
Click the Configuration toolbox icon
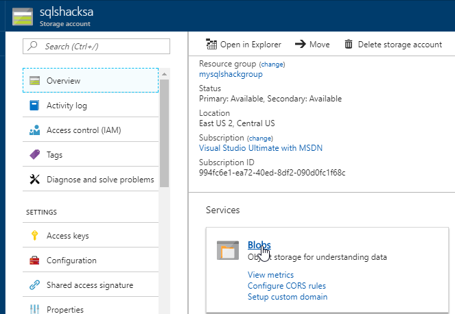34,261
